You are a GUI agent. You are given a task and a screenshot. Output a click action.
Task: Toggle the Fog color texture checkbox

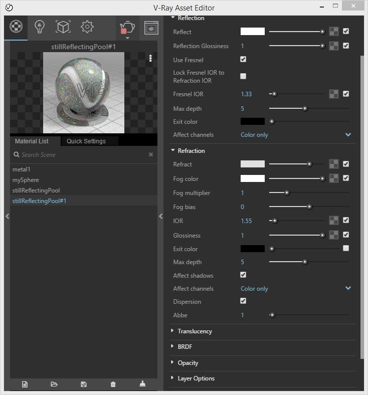pos(346,178)
